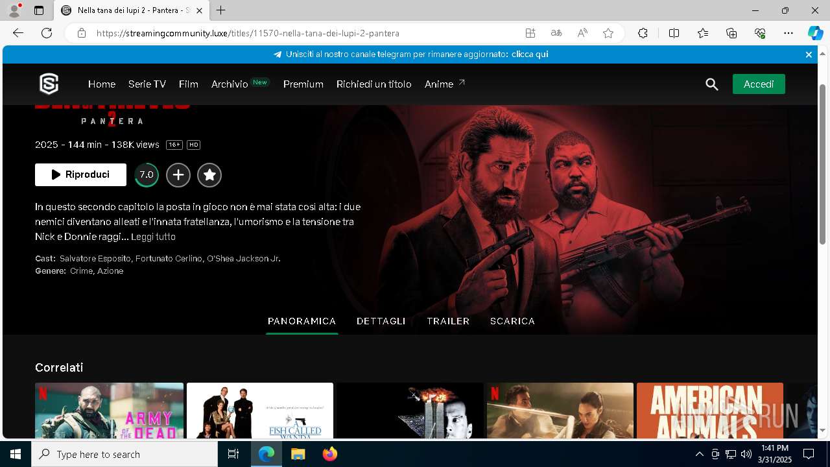Show hidden system tray icons chevron
The width and height of the screenshot is (830, 467).
[699, 454]
